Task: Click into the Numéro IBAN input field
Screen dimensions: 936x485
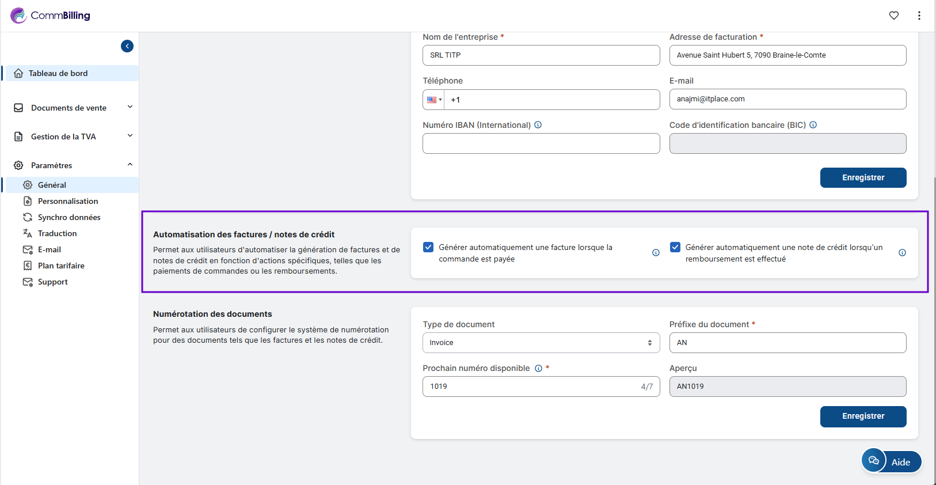Action: click(541, 143)
